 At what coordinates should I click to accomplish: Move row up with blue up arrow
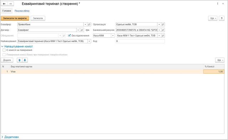pyautogui.click(x=20, y=60)
